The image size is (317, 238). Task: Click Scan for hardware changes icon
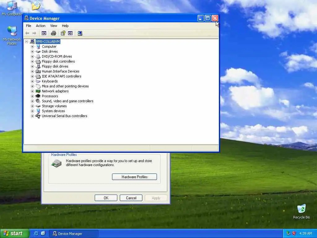point(80,33)
